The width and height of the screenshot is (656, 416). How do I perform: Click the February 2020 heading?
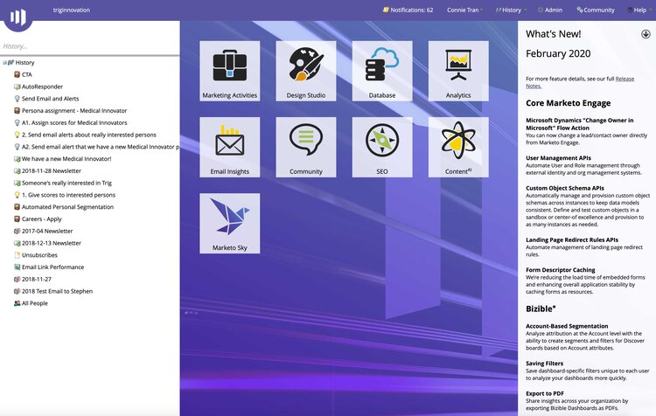(558, 53)
